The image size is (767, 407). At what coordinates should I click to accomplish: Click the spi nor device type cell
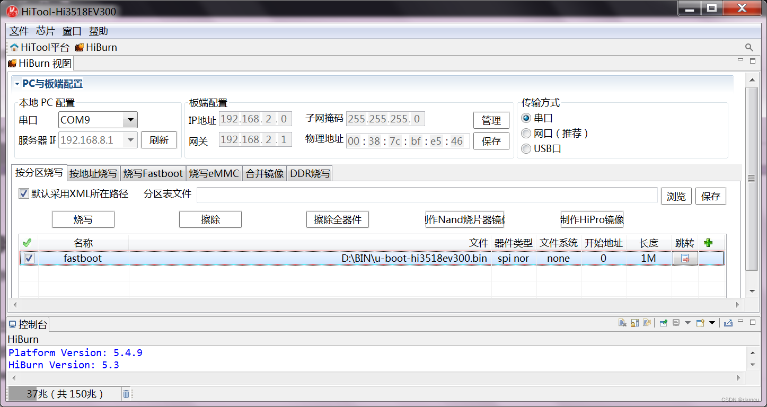[x=514, y=259]
